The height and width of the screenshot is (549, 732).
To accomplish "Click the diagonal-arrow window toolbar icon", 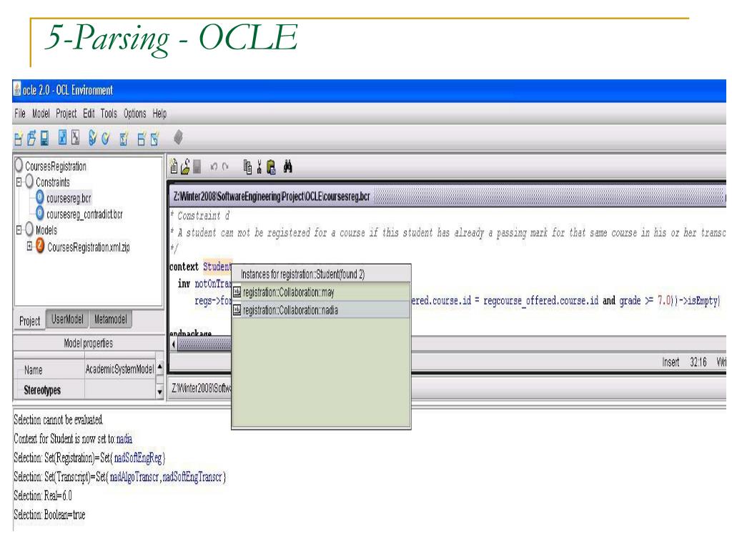I will point(154,139).
